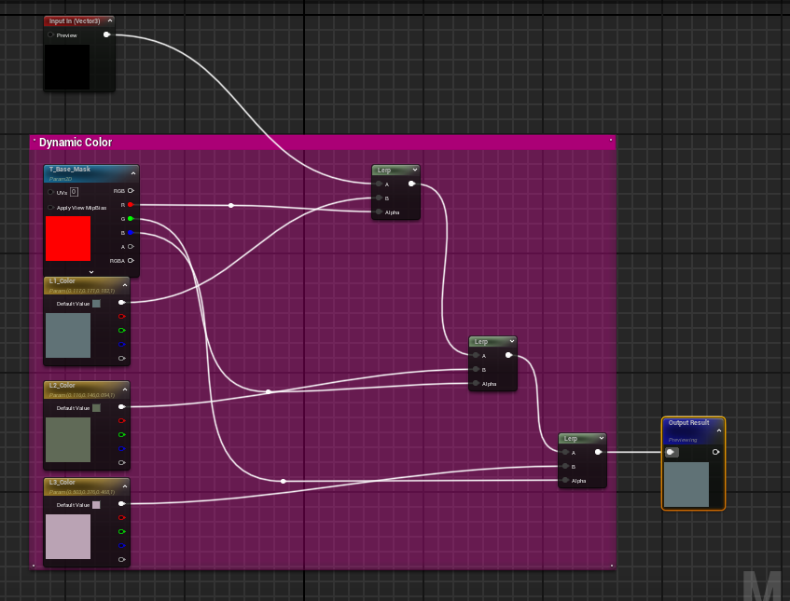
Task: Open L2_Color Default Value color swatch
Action: pos(96,408)
